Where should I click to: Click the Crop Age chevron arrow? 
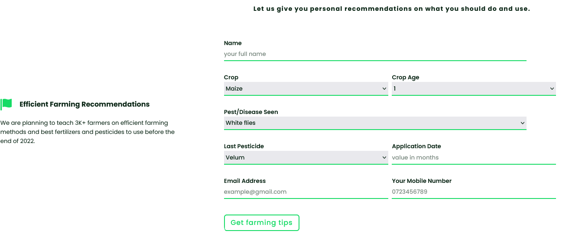tap(552, 89)
